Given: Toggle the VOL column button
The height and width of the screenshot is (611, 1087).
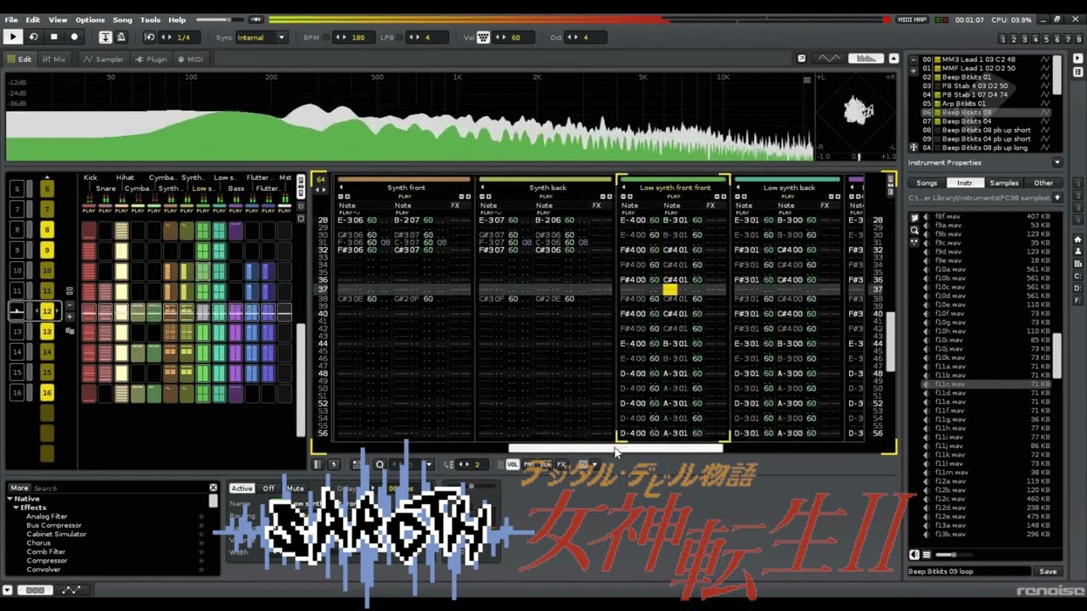Looking at the screenshot, I should tap(512, 464).
